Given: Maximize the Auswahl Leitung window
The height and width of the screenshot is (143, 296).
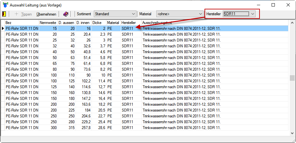Looking at the screenshot, I should [x=273, y=5].
